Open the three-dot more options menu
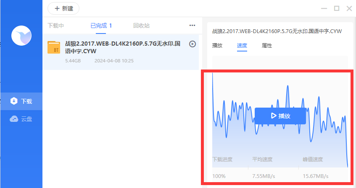This screenshot has width=356, height=188. 192,26
